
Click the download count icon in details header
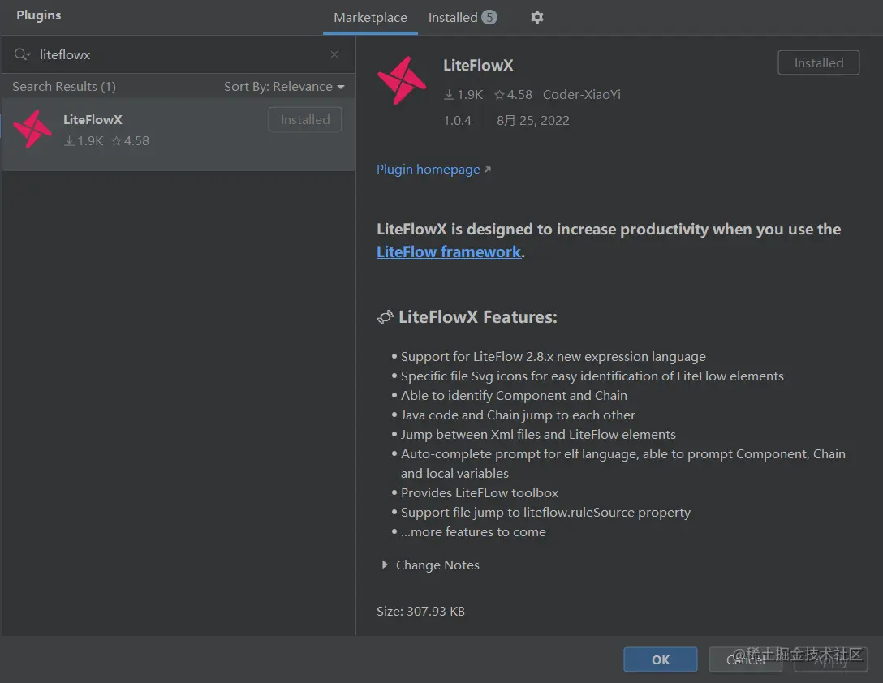tap(449, 95)
